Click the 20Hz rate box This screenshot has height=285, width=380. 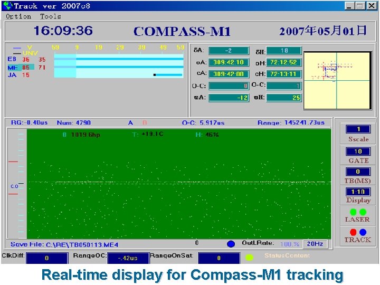tap(315, 244)
